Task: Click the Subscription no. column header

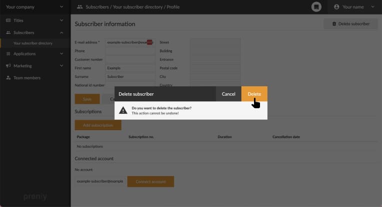Action: click(141, 137)
